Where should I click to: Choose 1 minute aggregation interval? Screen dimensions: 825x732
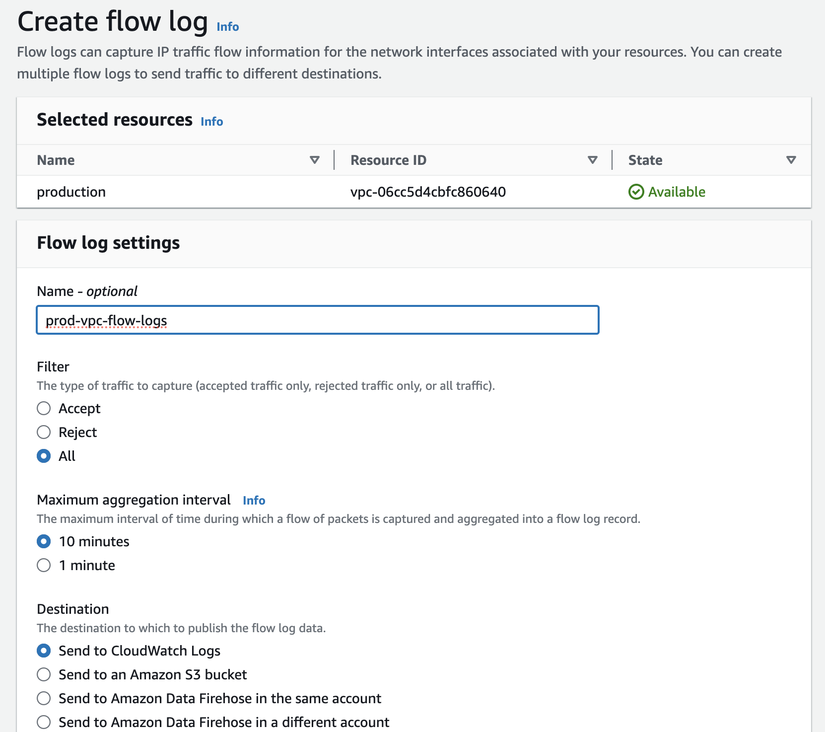pyautogui.click(x=44, y=565)
